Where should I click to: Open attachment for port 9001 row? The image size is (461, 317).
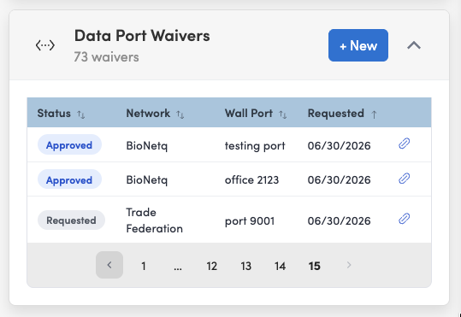tap(405, 219)
